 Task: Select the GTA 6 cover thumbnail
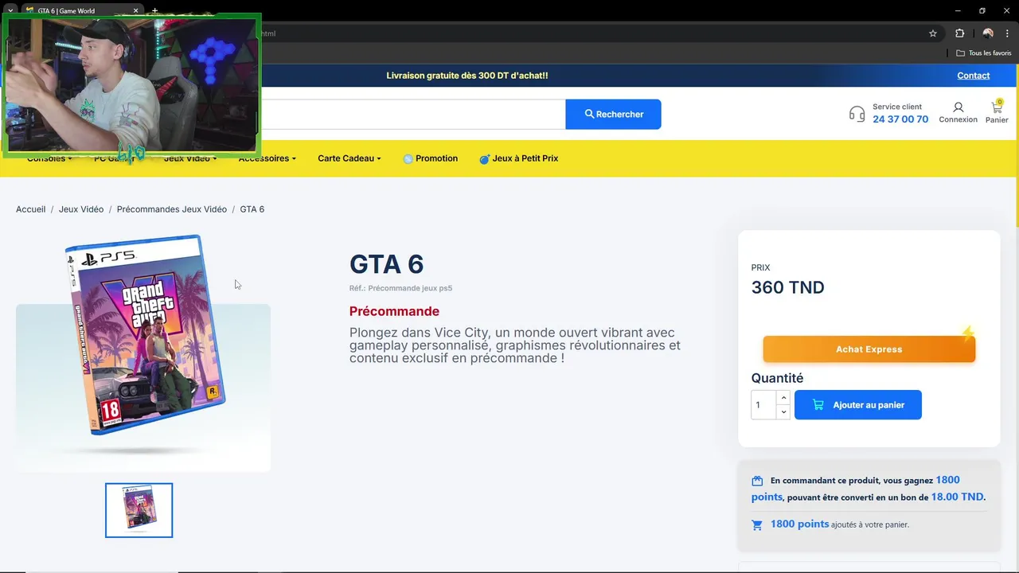coord(139,510)
